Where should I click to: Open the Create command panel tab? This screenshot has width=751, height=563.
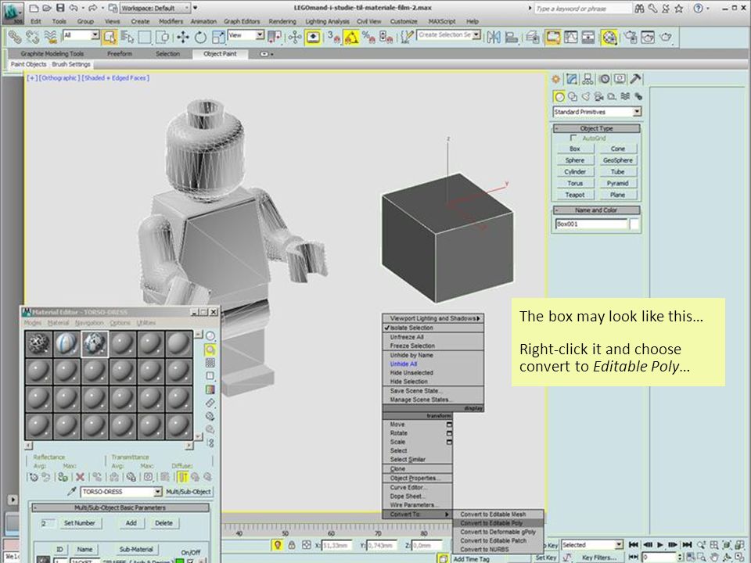(x=556, y=79)
